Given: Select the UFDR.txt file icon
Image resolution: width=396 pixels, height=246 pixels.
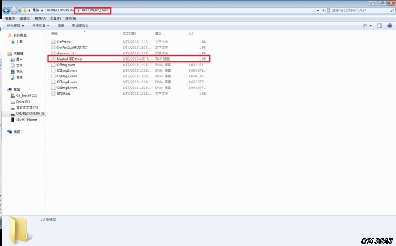Looking at the screenshot, I should coord(53,93).
